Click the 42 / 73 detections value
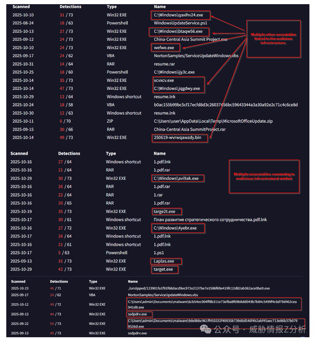This screenshot has width=316, height=342. (x=65, y=269)
